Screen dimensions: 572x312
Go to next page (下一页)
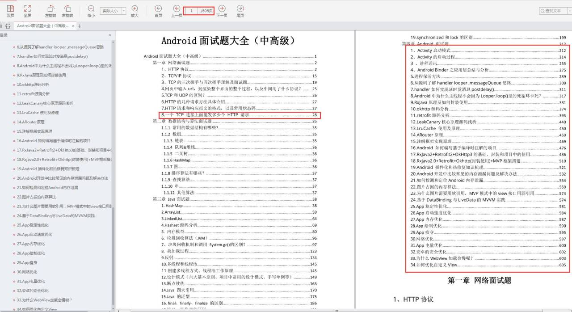pos(222,11)
